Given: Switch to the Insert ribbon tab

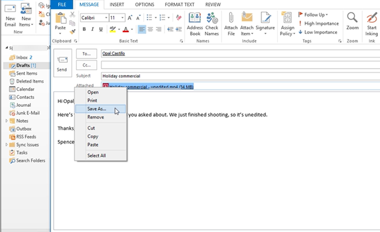Looking at the screenshot, I should pyautogui.click(x=116, y=4).
